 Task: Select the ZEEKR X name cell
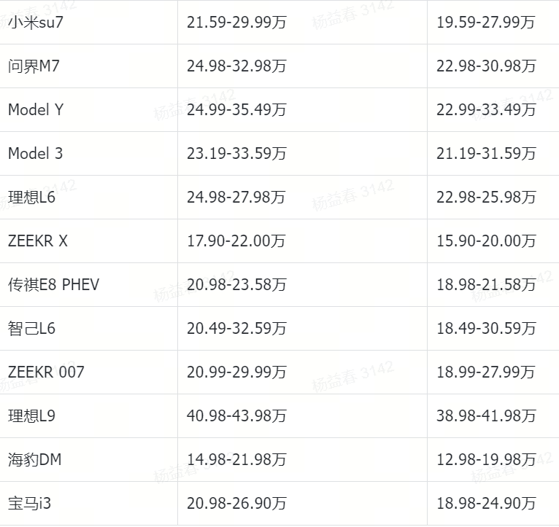point(38,241)
